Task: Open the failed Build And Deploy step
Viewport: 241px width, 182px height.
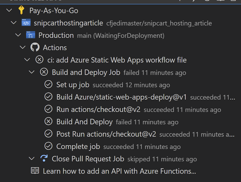Action: click(84, 122)
